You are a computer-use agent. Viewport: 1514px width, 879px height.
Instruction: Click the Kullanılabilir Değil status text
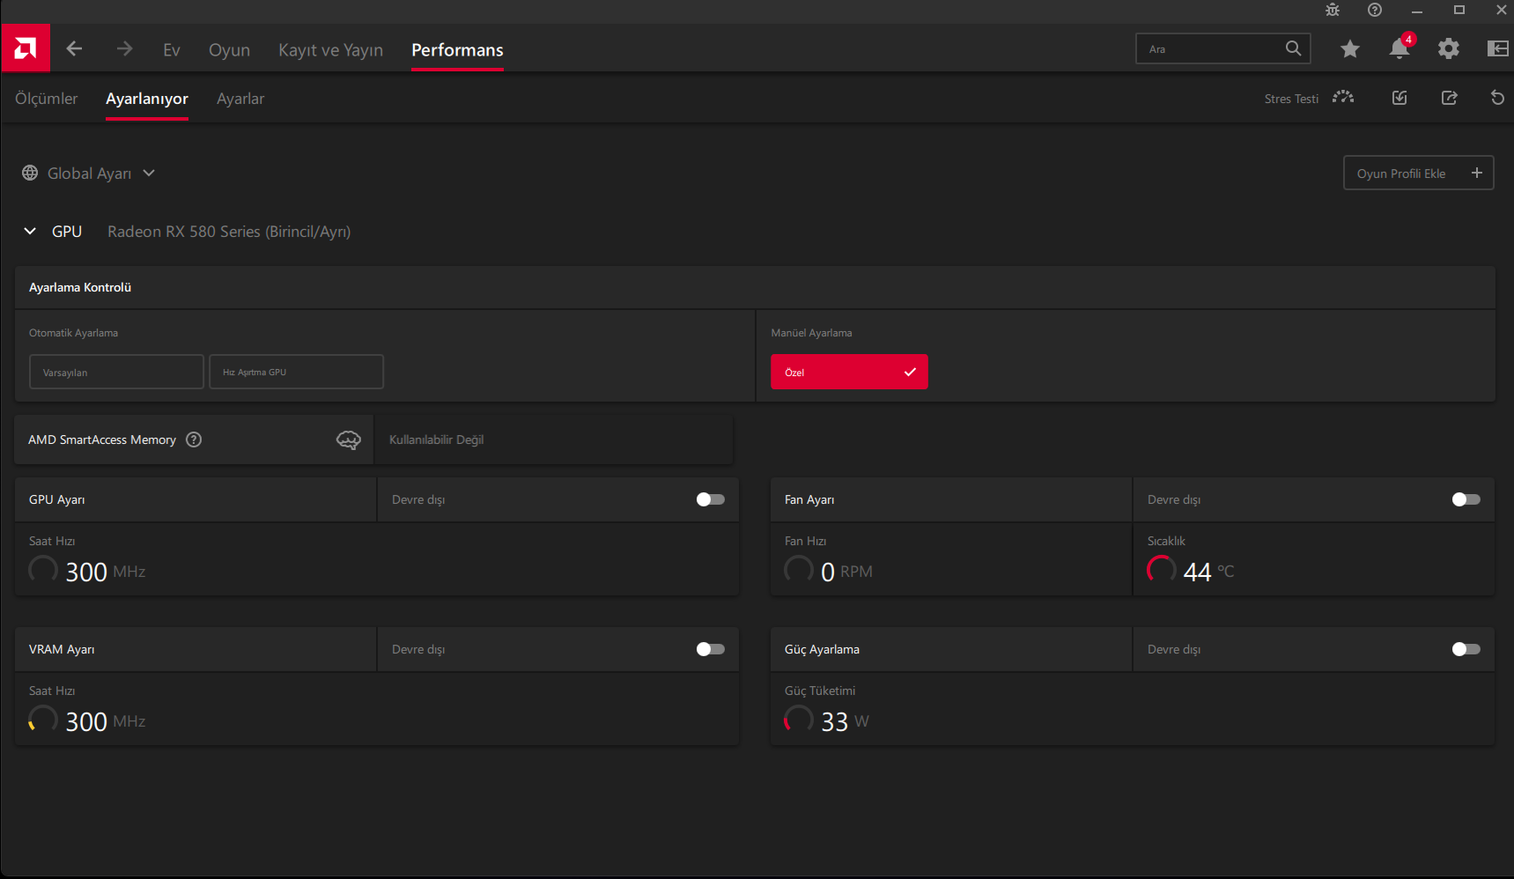click(x=437, y=439)
